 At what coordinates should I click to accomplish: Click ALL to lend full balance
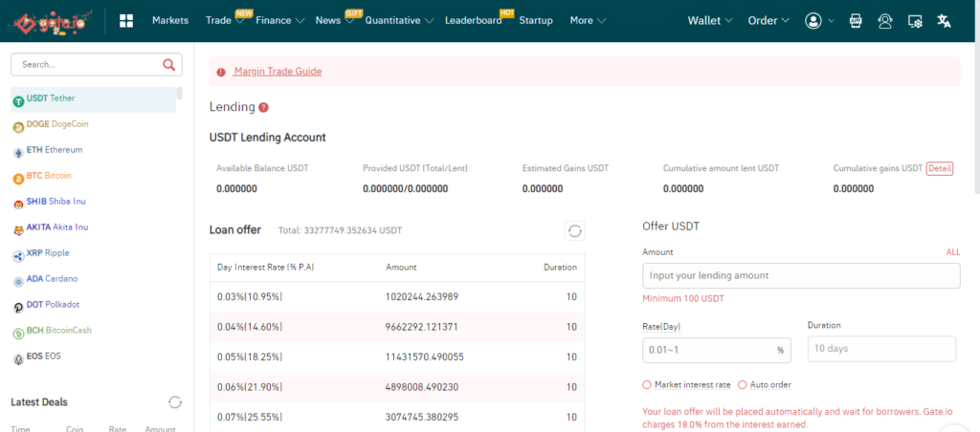[953, 252]
